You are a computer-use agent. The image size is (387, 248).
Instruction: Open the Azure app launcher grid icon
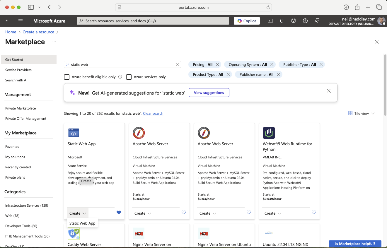[x=6, y=21]
